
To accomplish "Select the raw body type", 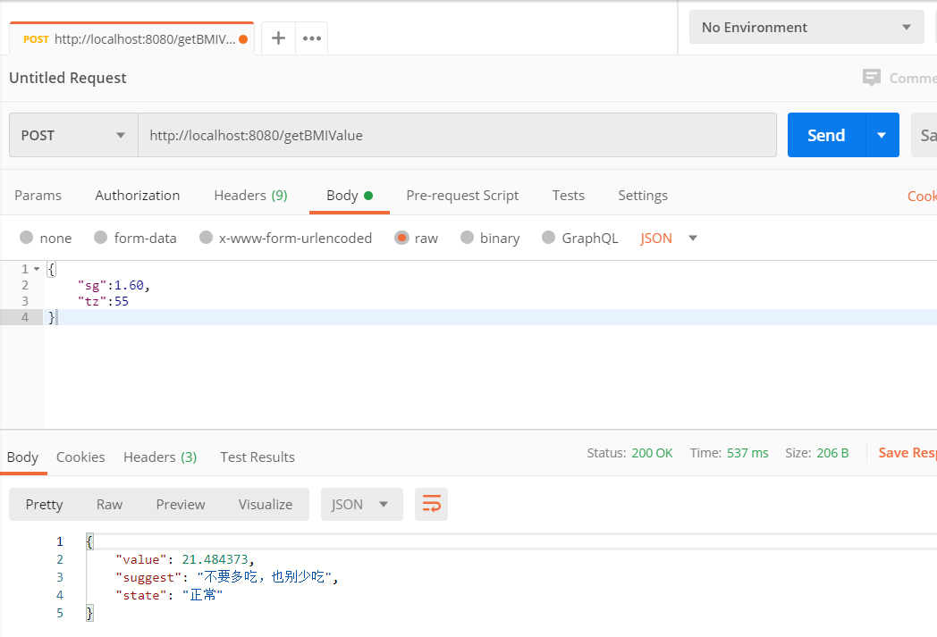I will click(x=401, y=238).
